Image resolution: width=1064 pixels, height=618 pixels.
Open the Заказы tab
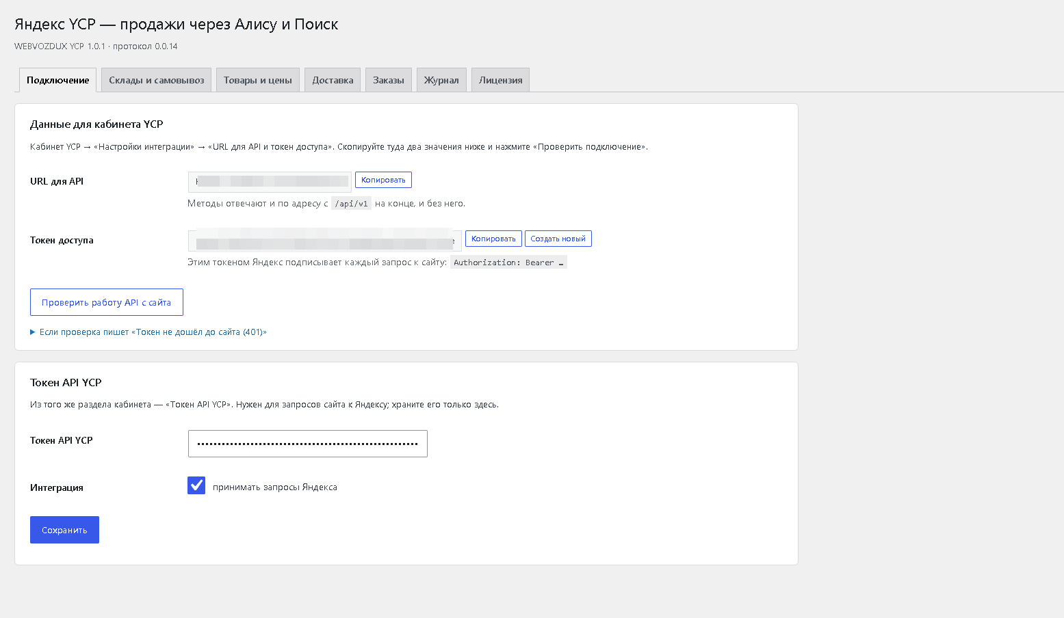pyautogui.click(x=389, y=80)
